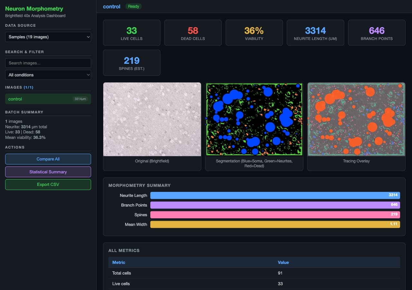Click the Live cells table row

click(x=254, y=284)
